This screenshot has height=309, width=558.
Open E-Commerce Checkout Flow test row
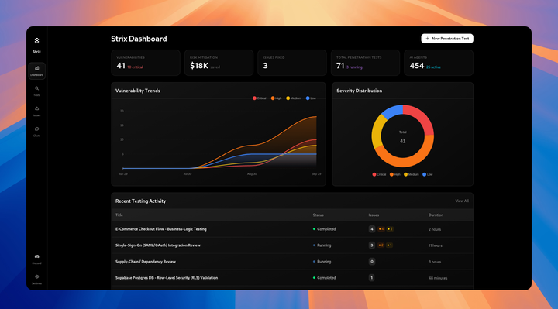click(292, 229)
